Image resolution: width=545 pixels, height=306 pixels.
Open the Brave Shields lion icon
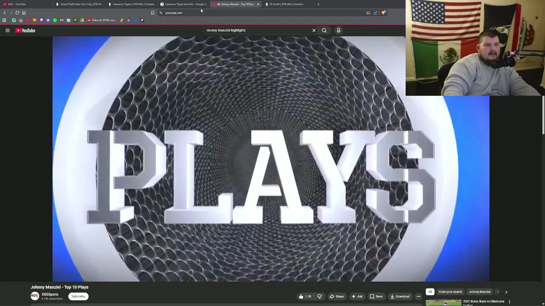click(x=383, y=13)
